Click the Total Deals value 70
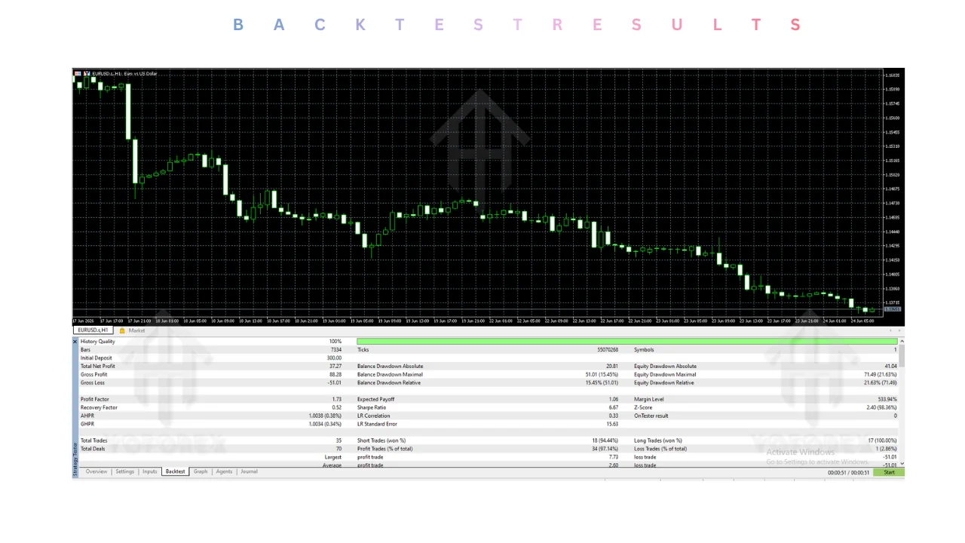Image resolution: width=965 pixels, height=543 pixels. pos(339,449)
